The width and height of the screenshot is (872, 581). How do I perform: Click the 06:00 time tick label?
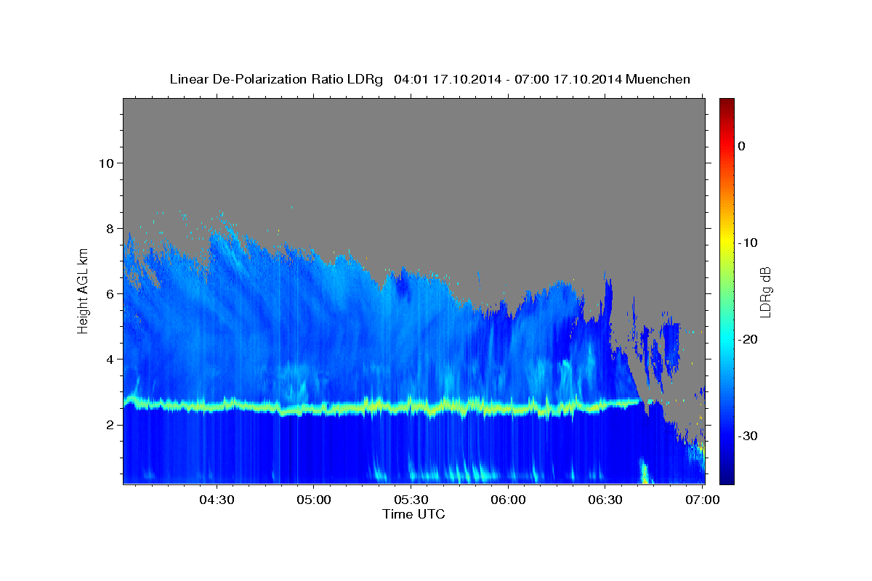click(x=508, y=500)
